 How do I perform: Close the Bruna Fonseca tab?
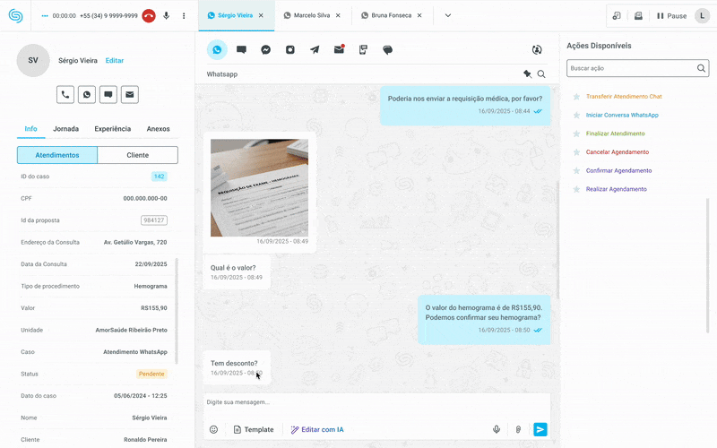point(419,15)
